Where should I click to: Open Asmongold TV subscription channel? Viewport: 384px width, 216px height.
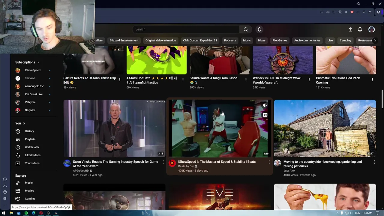[34, 86]
